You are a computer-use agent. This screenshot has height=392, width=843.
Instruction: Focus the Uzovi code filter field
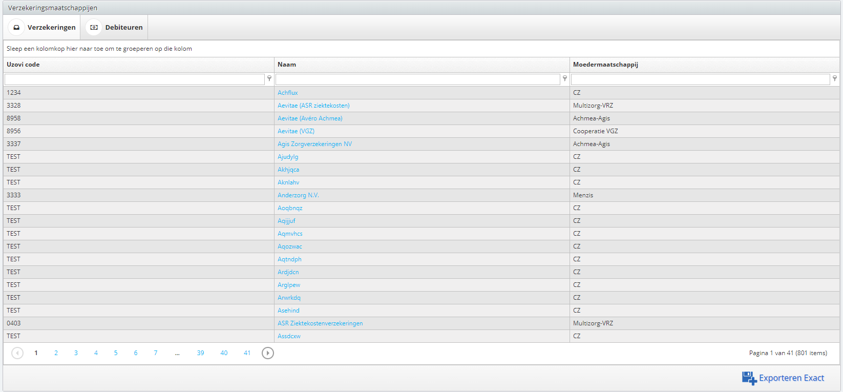click(135, 79)
